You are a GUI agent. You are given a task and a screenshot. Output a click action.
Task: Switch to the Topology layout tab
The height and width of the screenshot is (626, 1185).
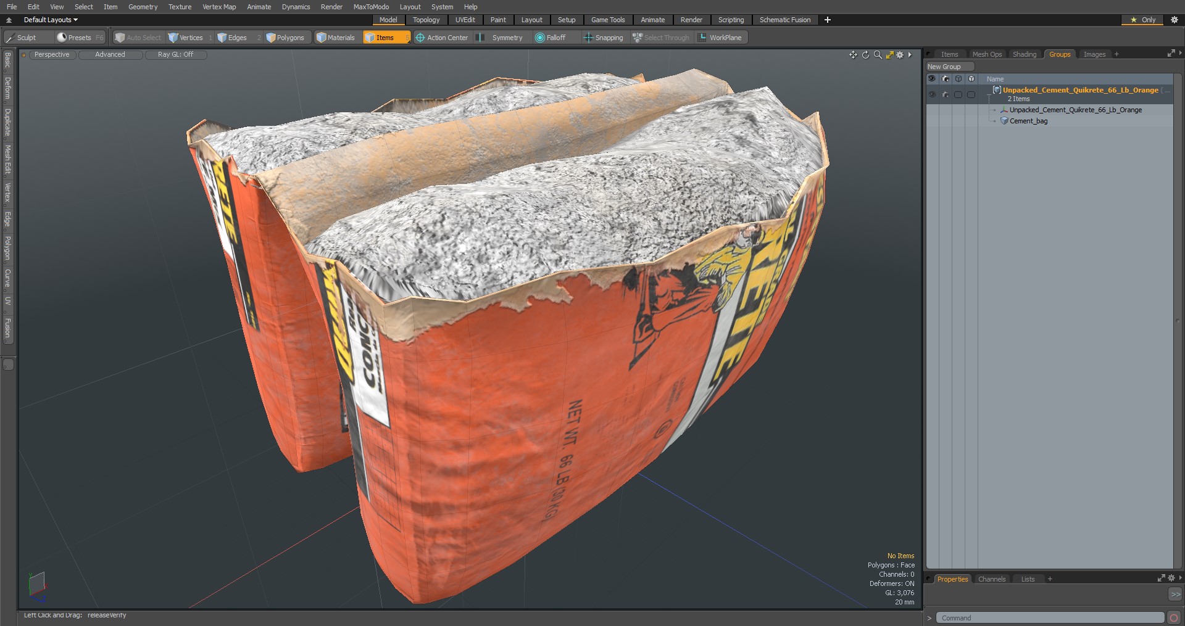pos(426,20)
